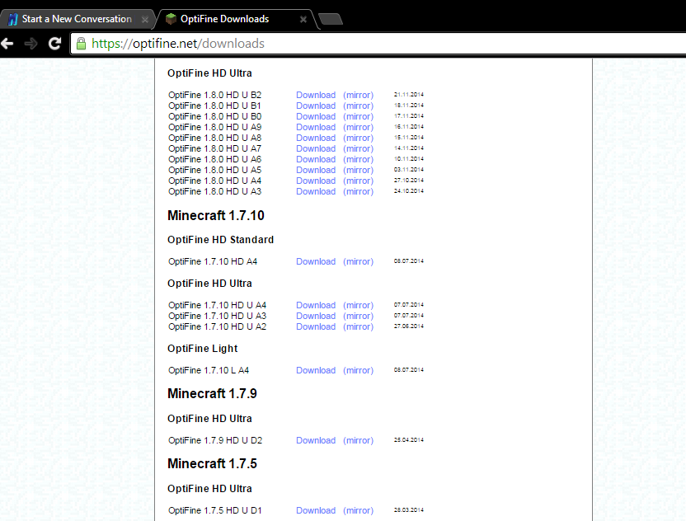Viewport: 686px width, 521px height.
Task: Click the date 25.04.2014
Action: pos(409,440)
